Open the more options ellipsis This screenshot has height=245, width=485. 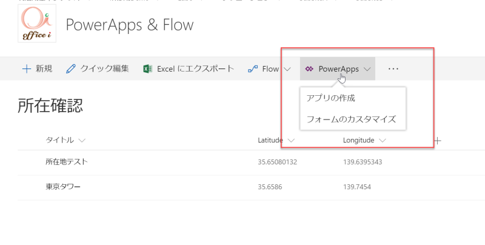(393, 69)
